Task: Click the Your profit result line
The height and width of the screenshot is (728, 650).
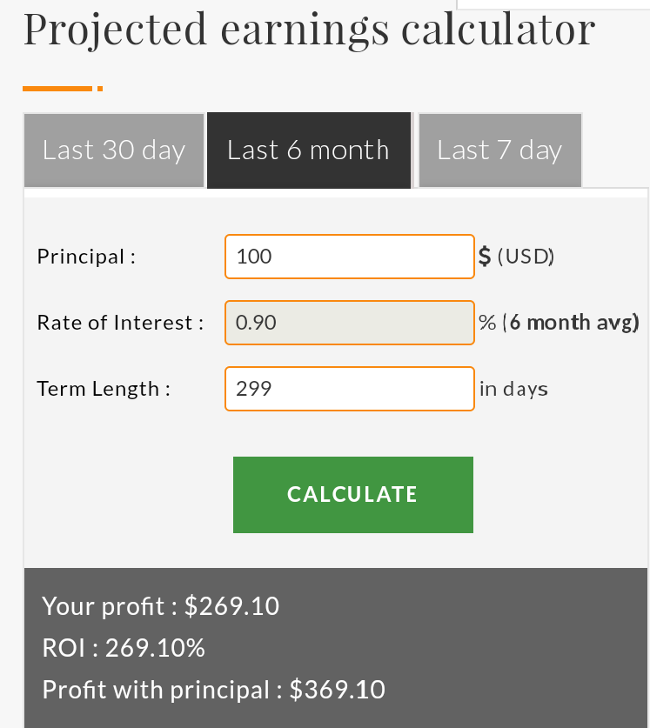Action: (x=161, y=605)
